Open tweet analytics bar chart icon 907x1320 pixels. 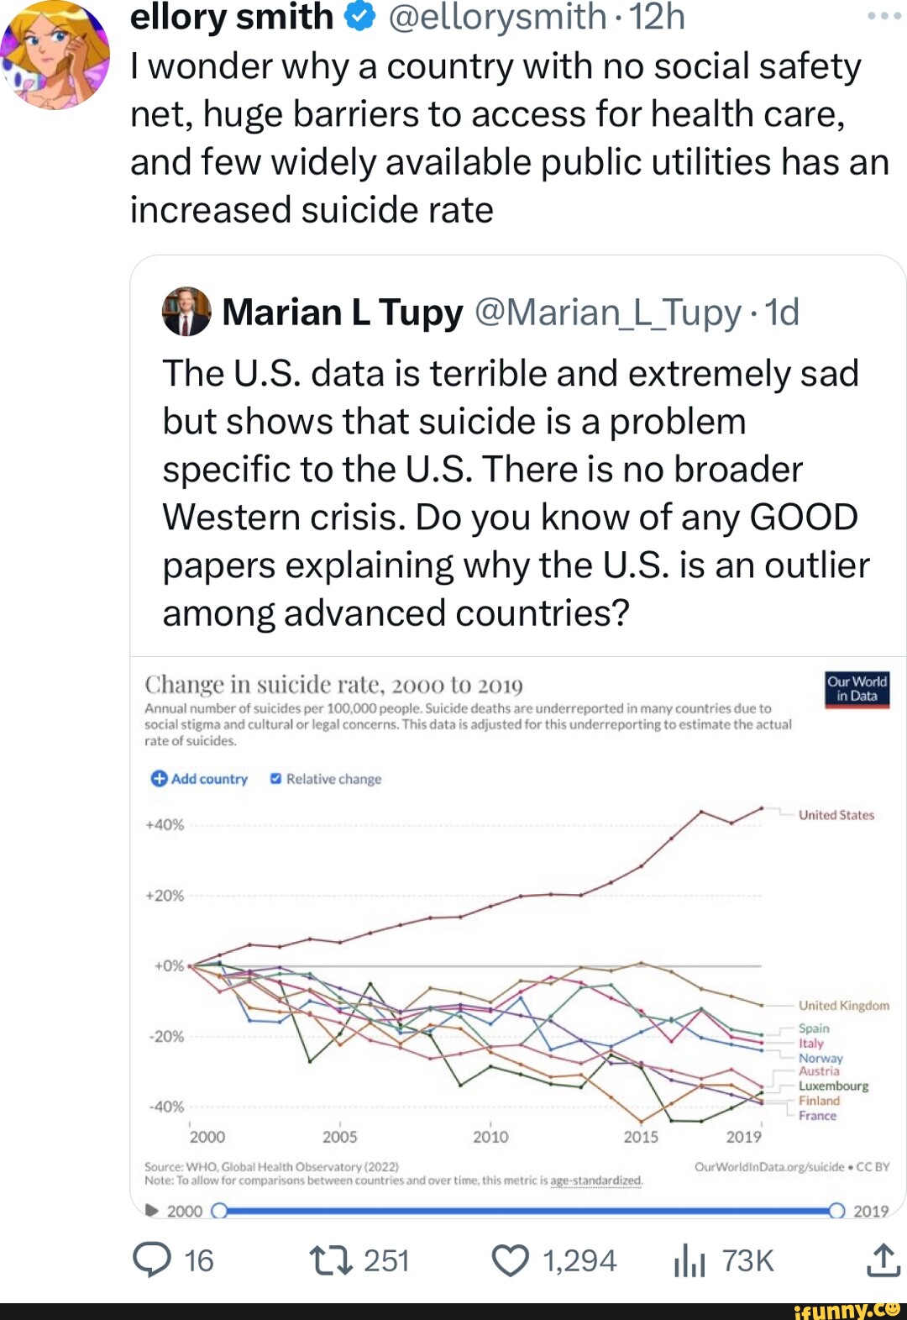pyautogui.click(x=689, y=1261)
